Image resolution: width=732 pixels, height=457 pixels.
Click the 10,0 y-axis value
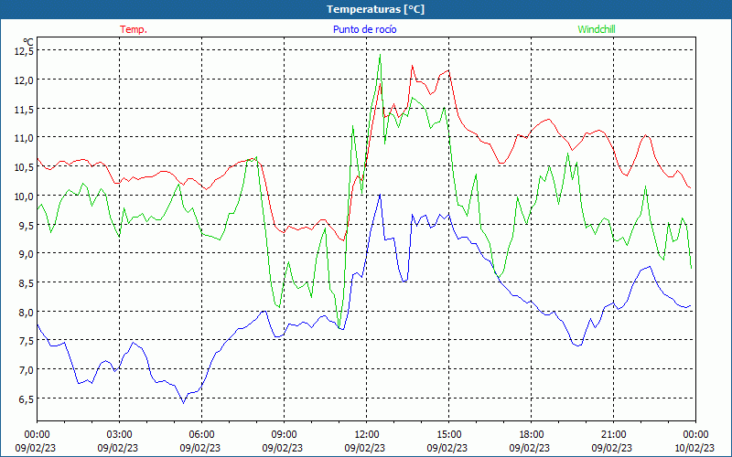(x=25, y=196)
